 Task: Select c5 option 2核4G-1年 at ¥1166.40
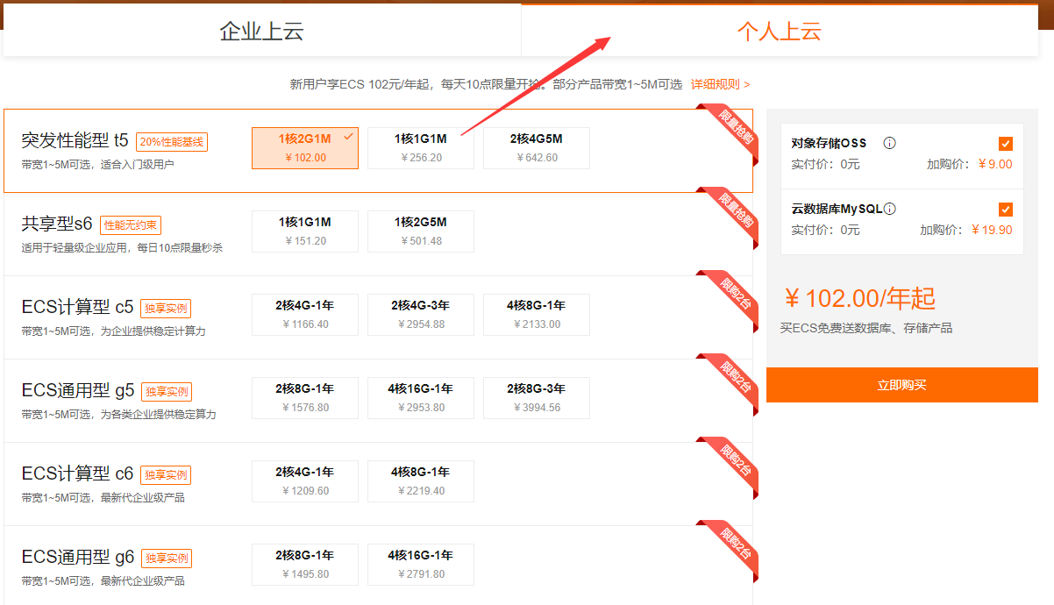click(305, 315)
